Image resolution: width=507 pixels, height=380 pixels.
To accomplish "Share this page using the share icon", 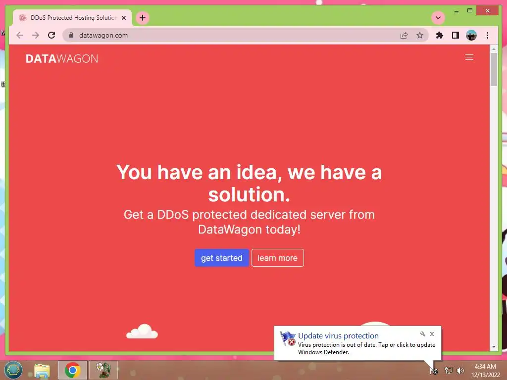I will [404, 35].
